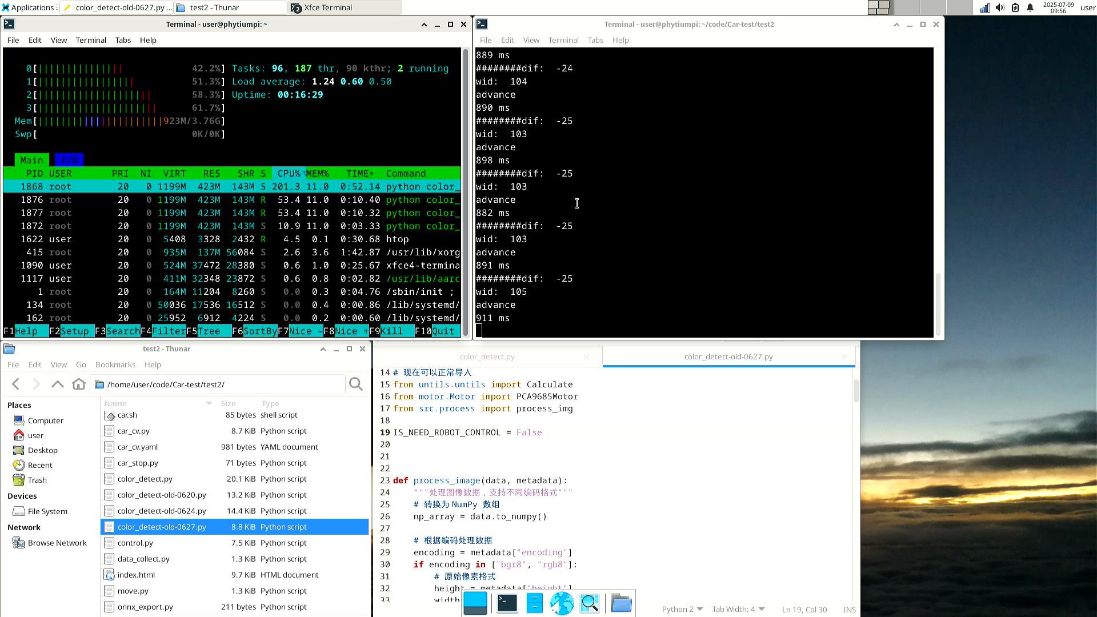Open Tabs menu in test2 terminal window

click(x=595, y=40)
